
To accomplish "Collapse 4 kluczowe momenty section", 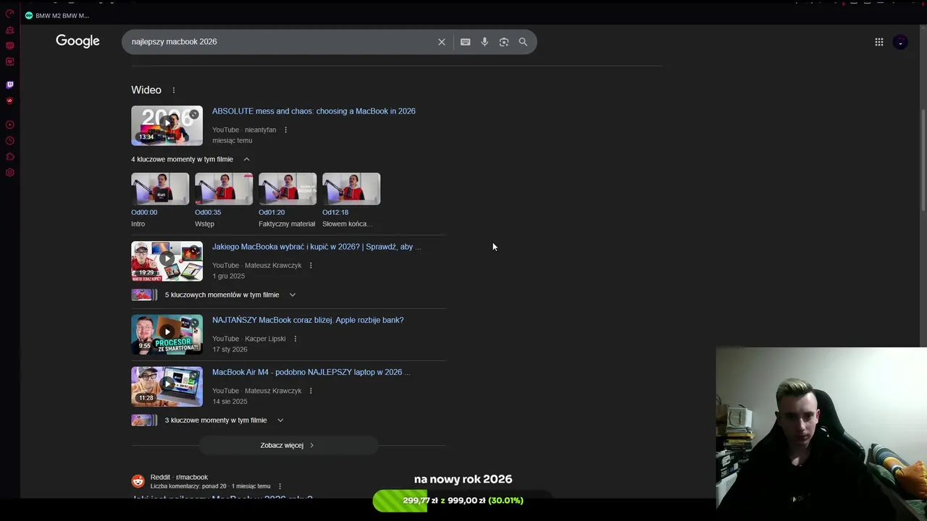I will tap(246, 159).
